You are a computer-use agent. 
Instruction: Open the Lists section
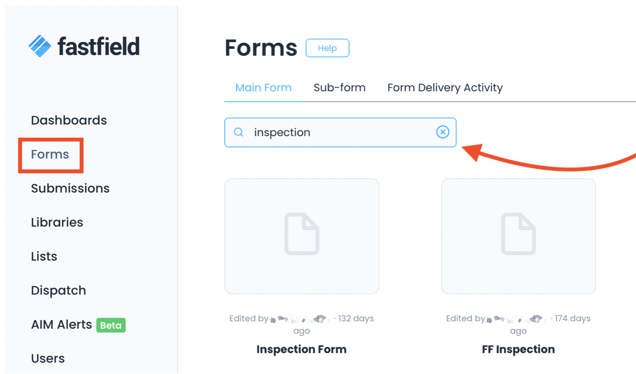point(44,257)
